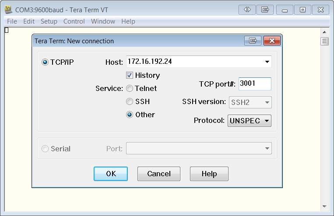Image resolution: width=334 pixels, height=216 pixels.
Task: Click the scroll down arrow of terminal scrollbar
Action: point(324,206)
